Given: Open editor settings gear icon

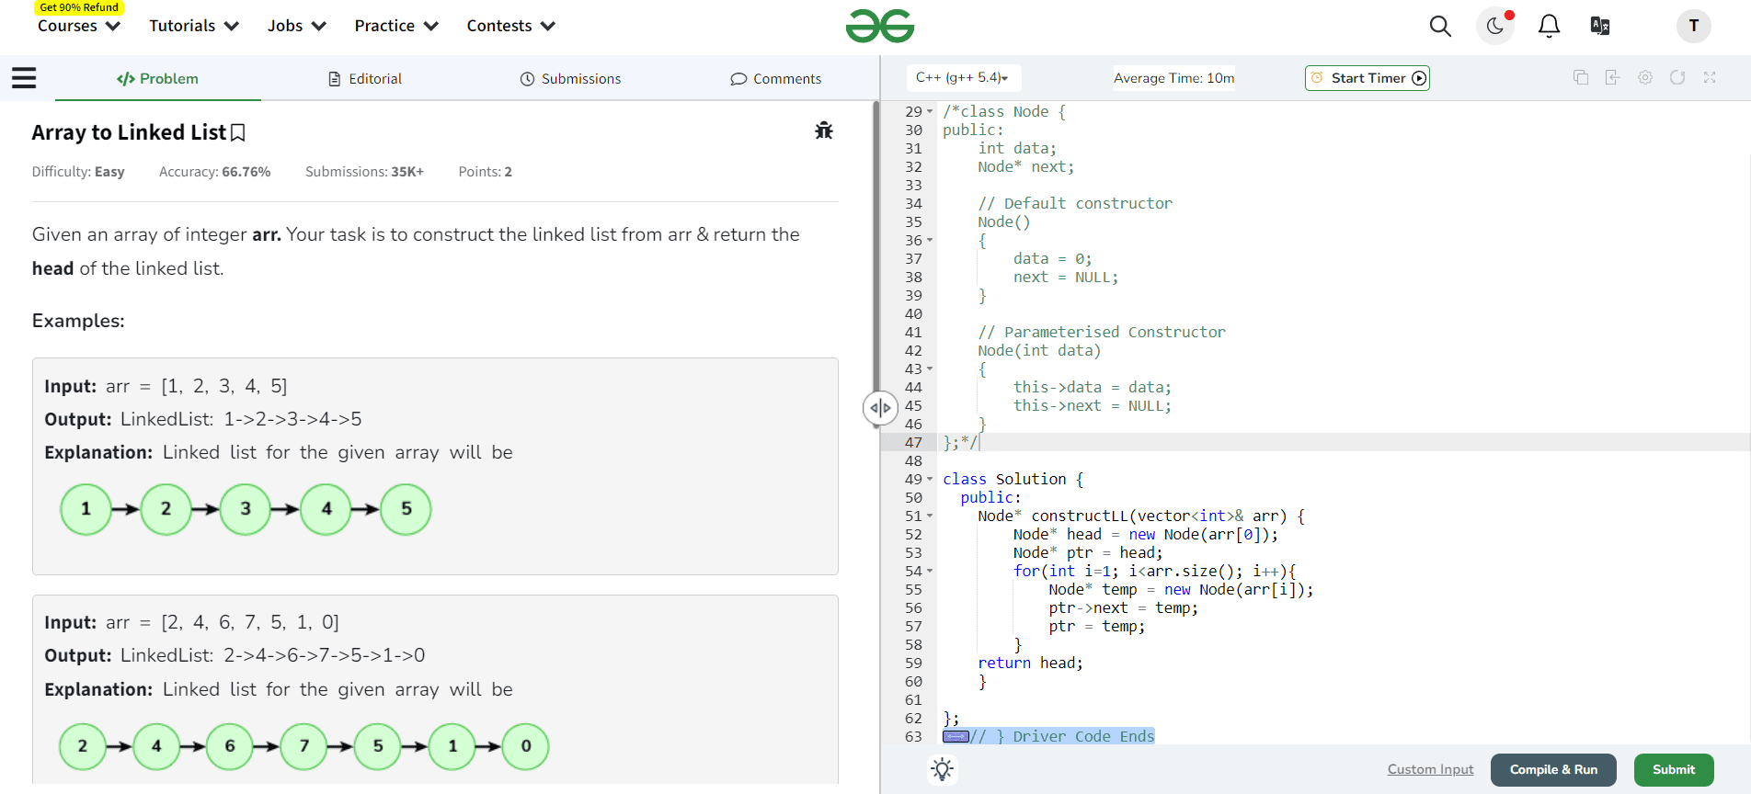Looking at the screenshot, I should (x=1645, y=78).
